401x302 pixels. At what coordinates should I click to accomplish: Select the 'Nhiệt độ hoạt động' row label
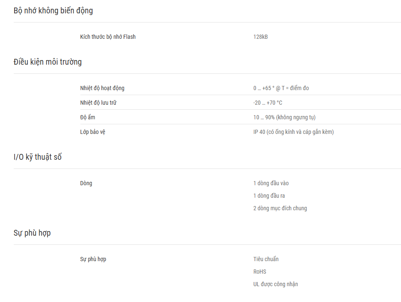pyautogui.click(x=102, y=88)
